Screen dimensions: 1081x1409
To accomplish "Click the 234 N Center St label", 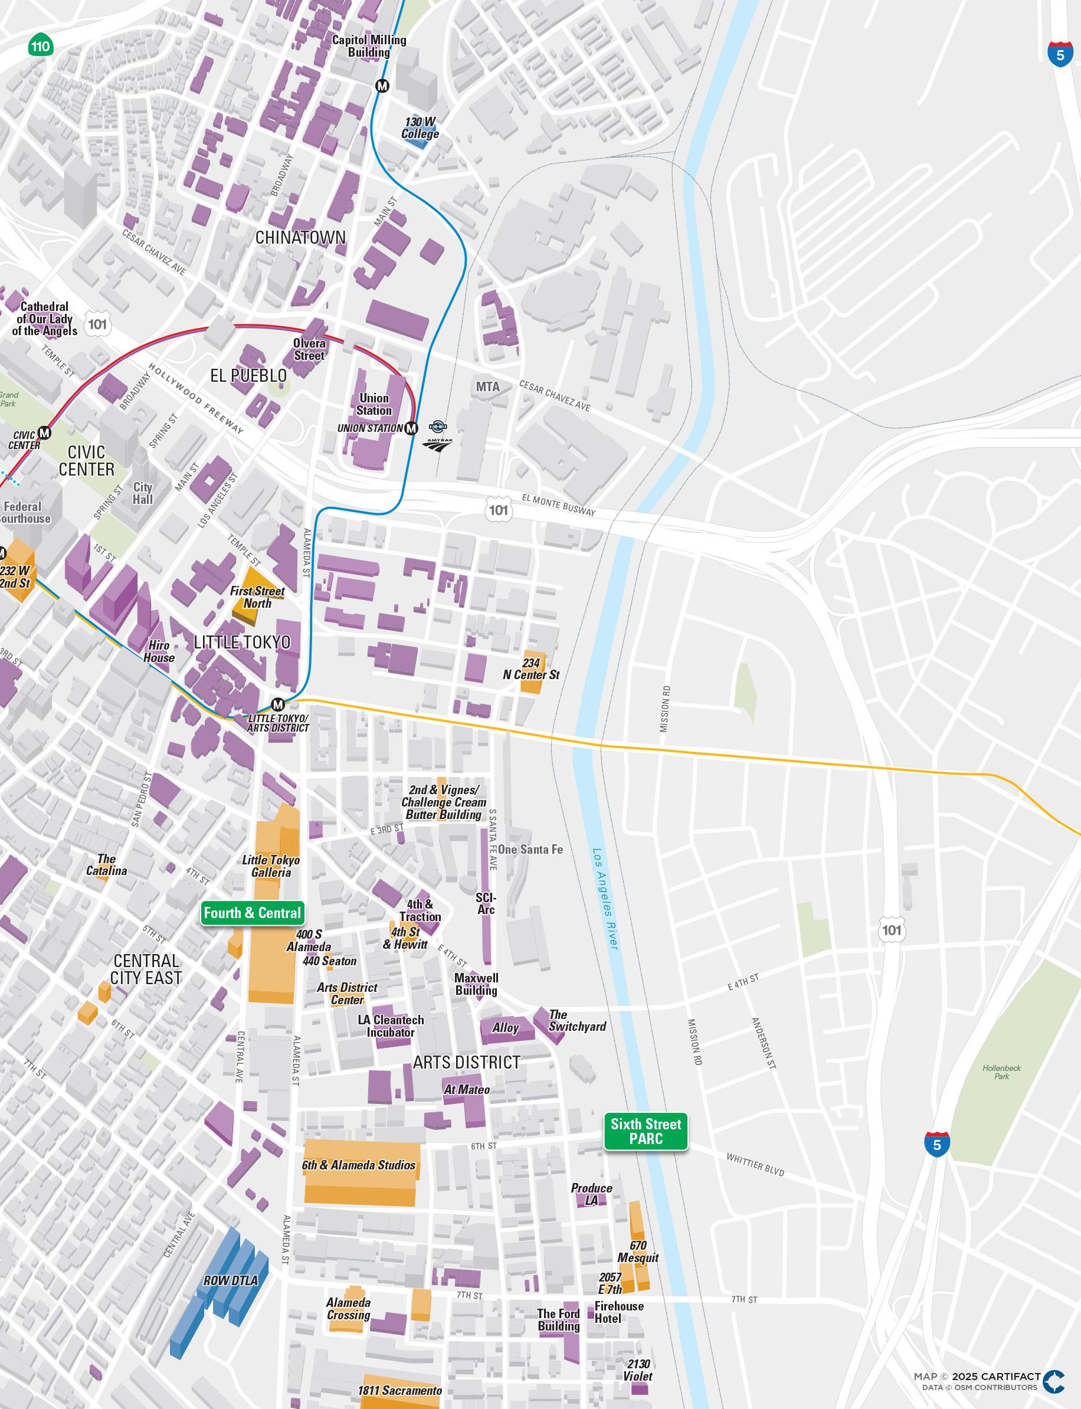I will pyautogui.click(x=531, y=669).
